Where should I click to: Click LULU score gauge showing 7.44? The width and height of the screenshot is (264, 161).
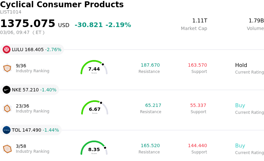[94, 68]
